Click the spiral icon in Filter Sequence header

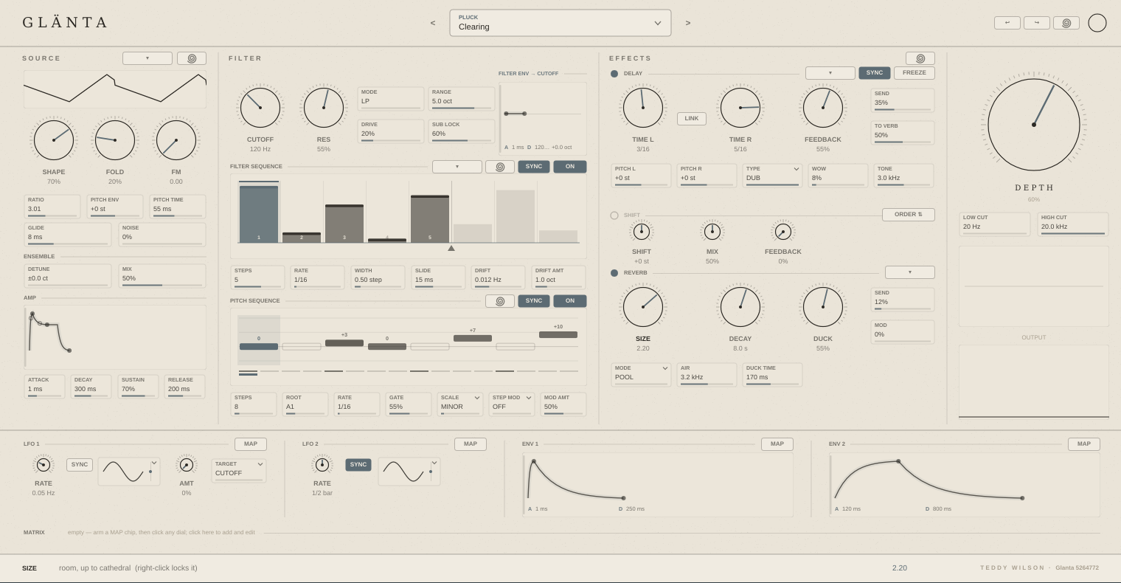tap(500, 167)
